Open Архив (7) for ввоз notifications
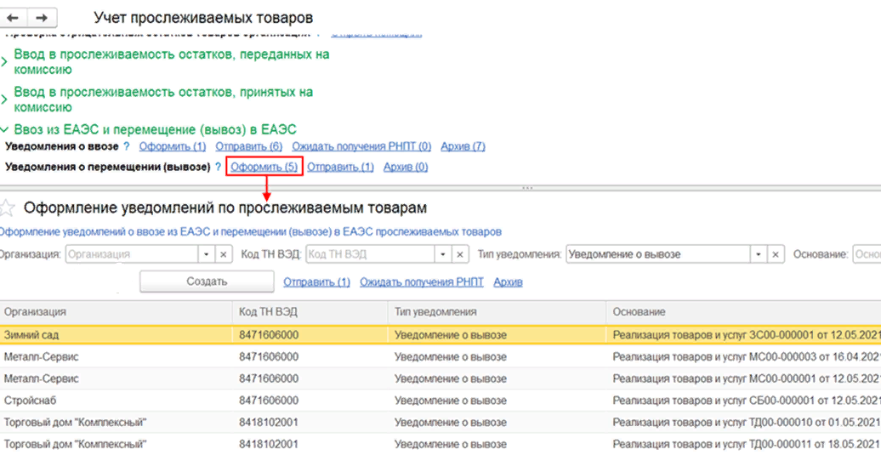 tap(463, 147)
